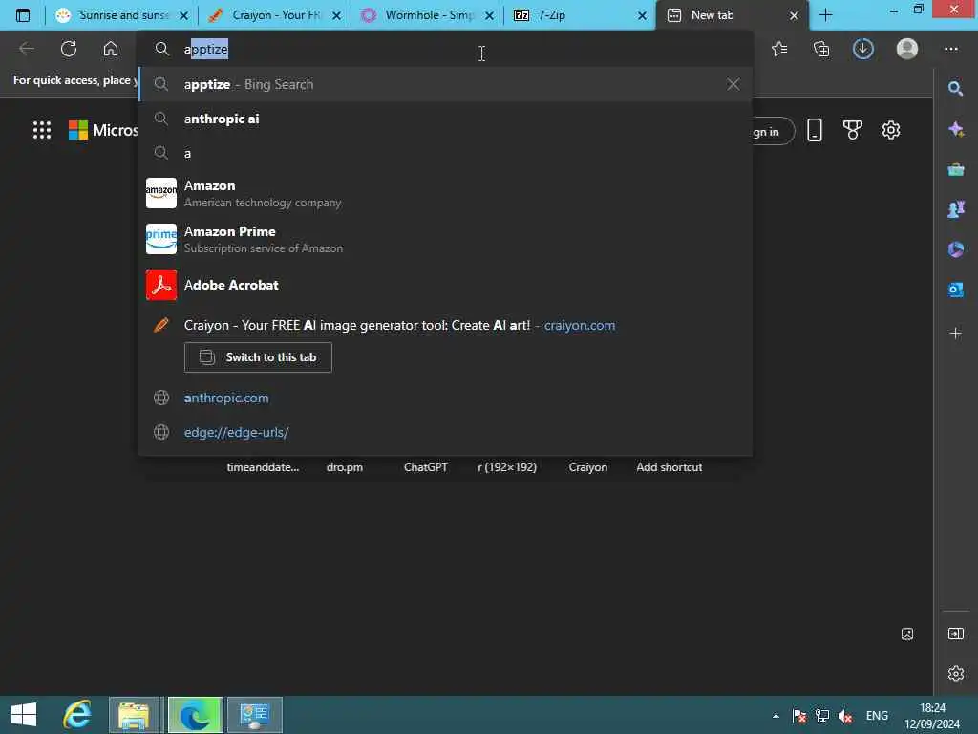Click the Microsoft logo

pos(103,130)
